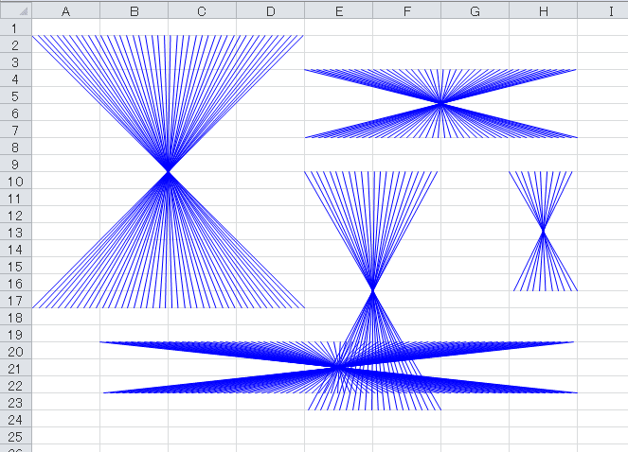Viewport: 628px width, 452px height.
Task: Click cell D18 below the large shape
Action: [270, 318]
